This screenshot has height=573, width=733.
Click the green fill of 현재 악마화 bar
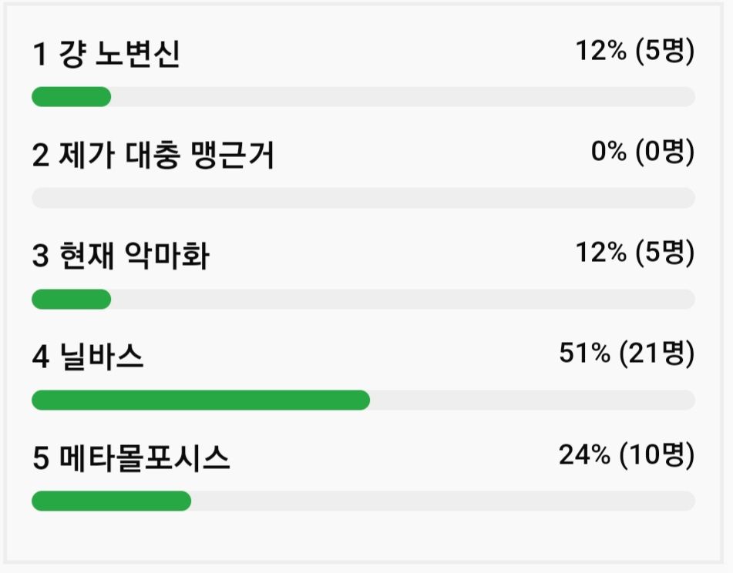click(71, 299)
